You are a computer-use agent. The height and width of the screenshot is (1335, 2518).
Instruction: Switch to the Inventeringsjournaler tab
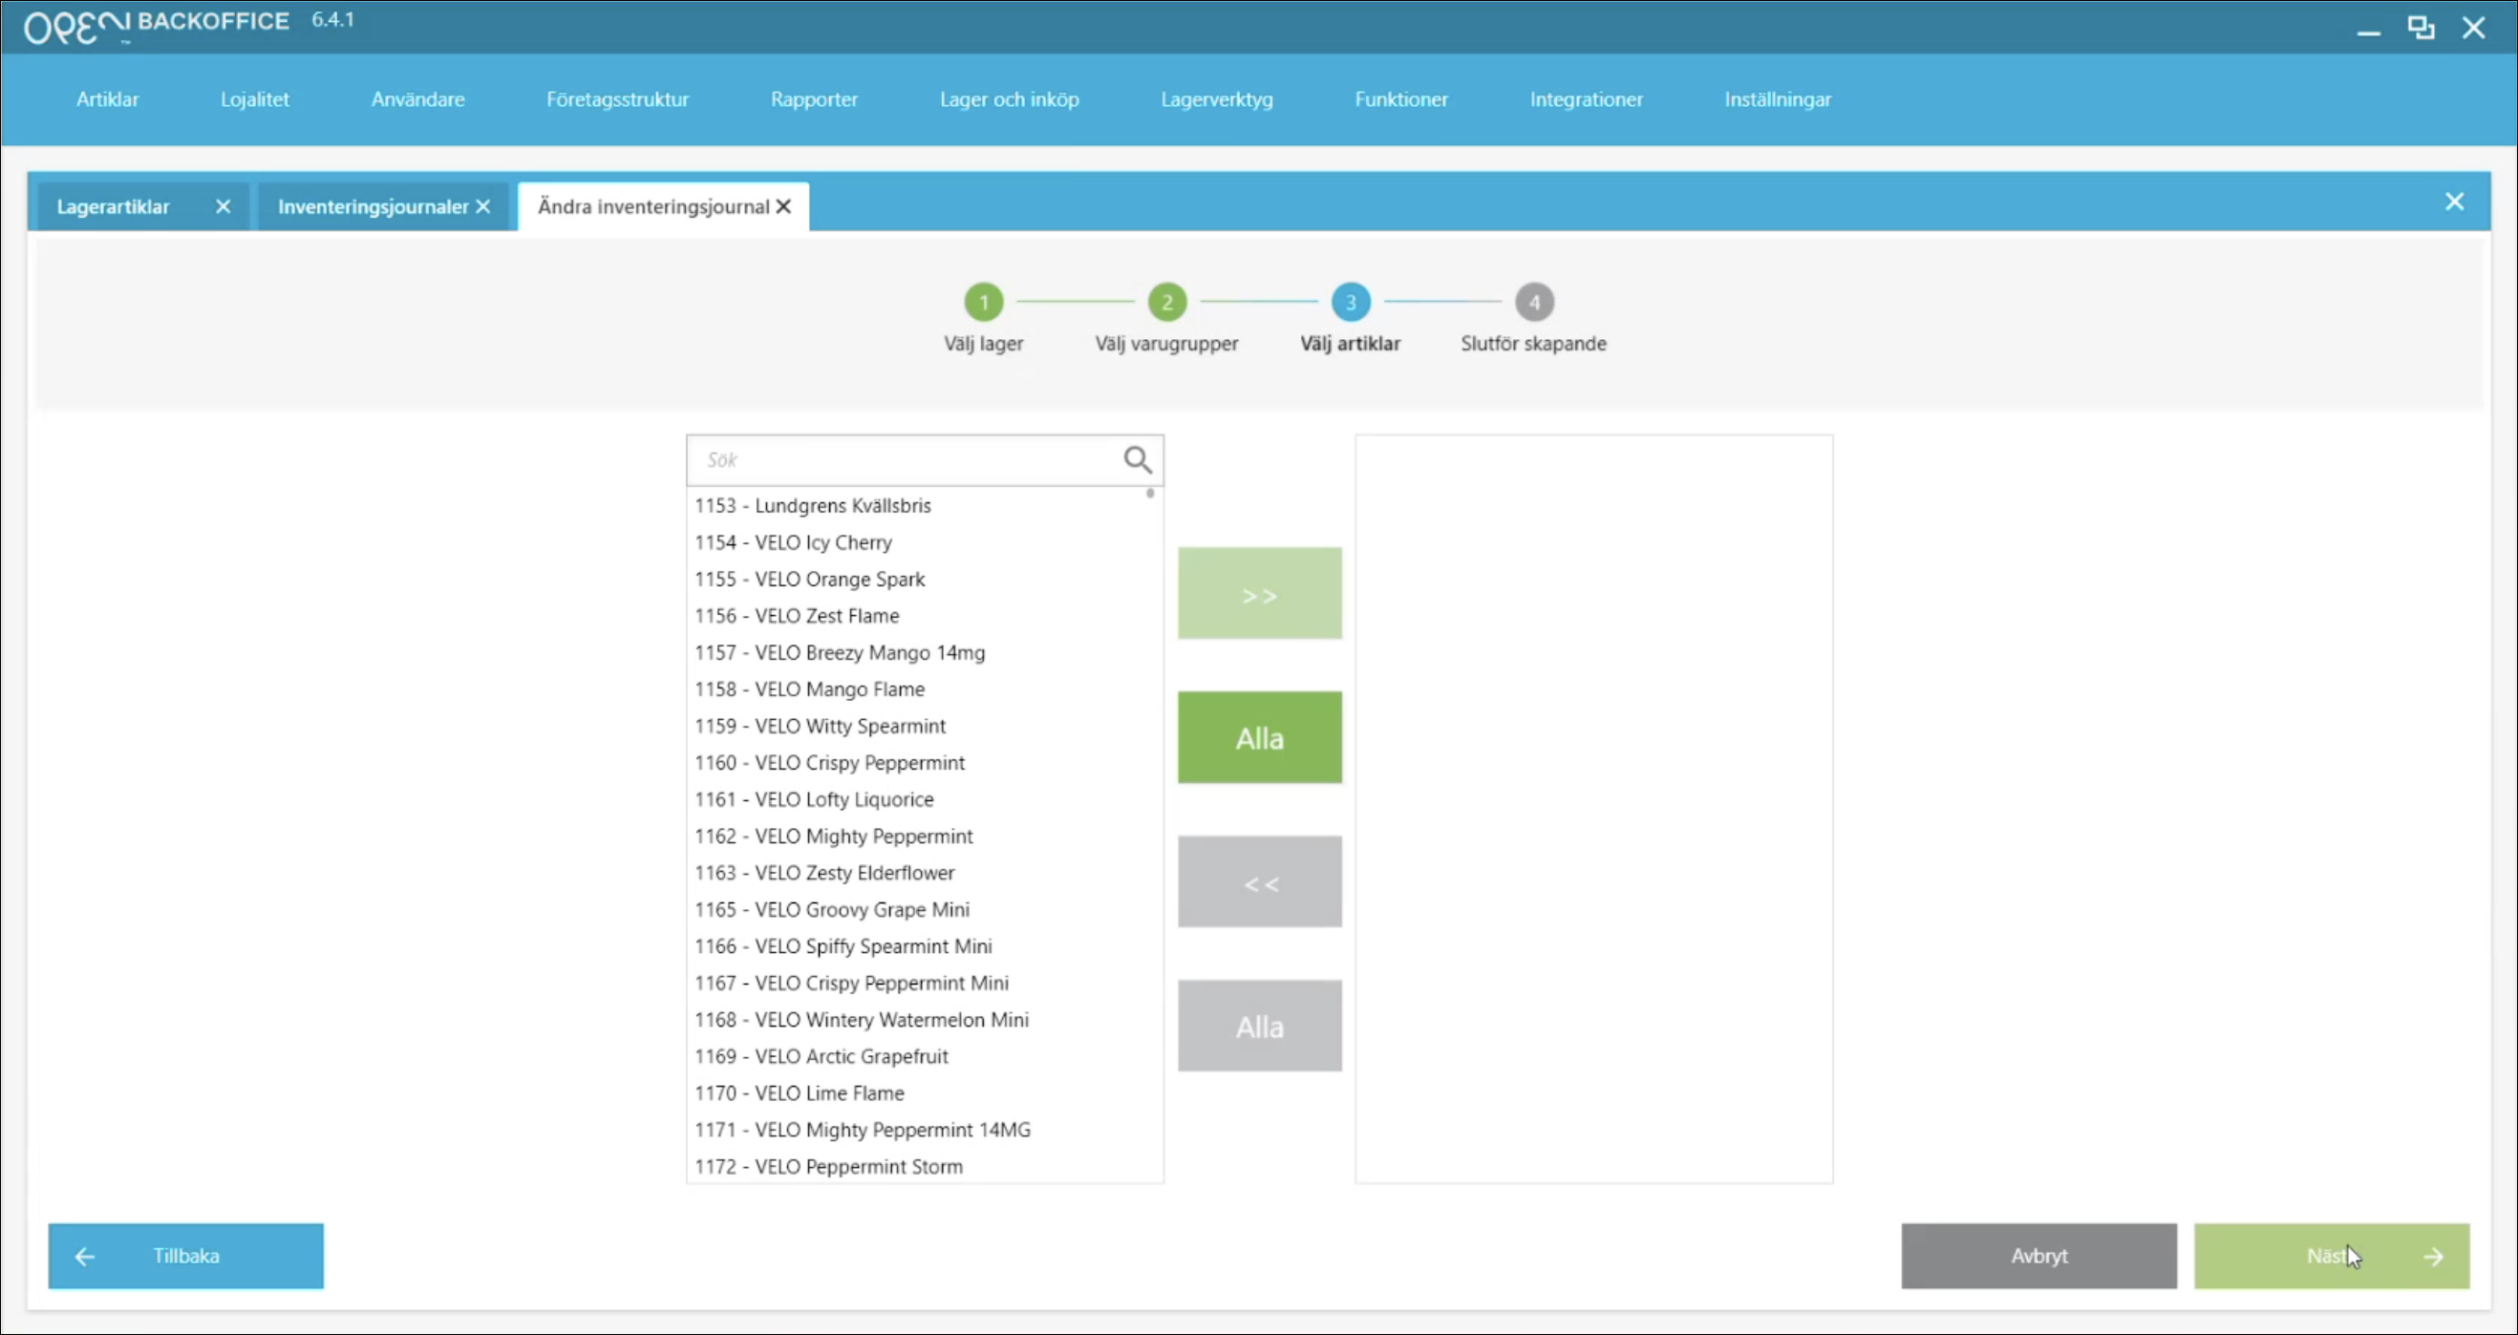pyautogui.click(x=373, y=206)
